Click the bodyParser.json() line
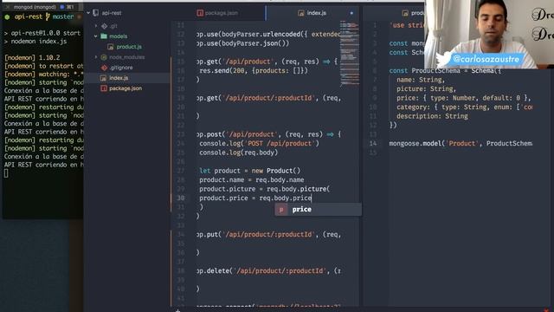 point(242,43)
